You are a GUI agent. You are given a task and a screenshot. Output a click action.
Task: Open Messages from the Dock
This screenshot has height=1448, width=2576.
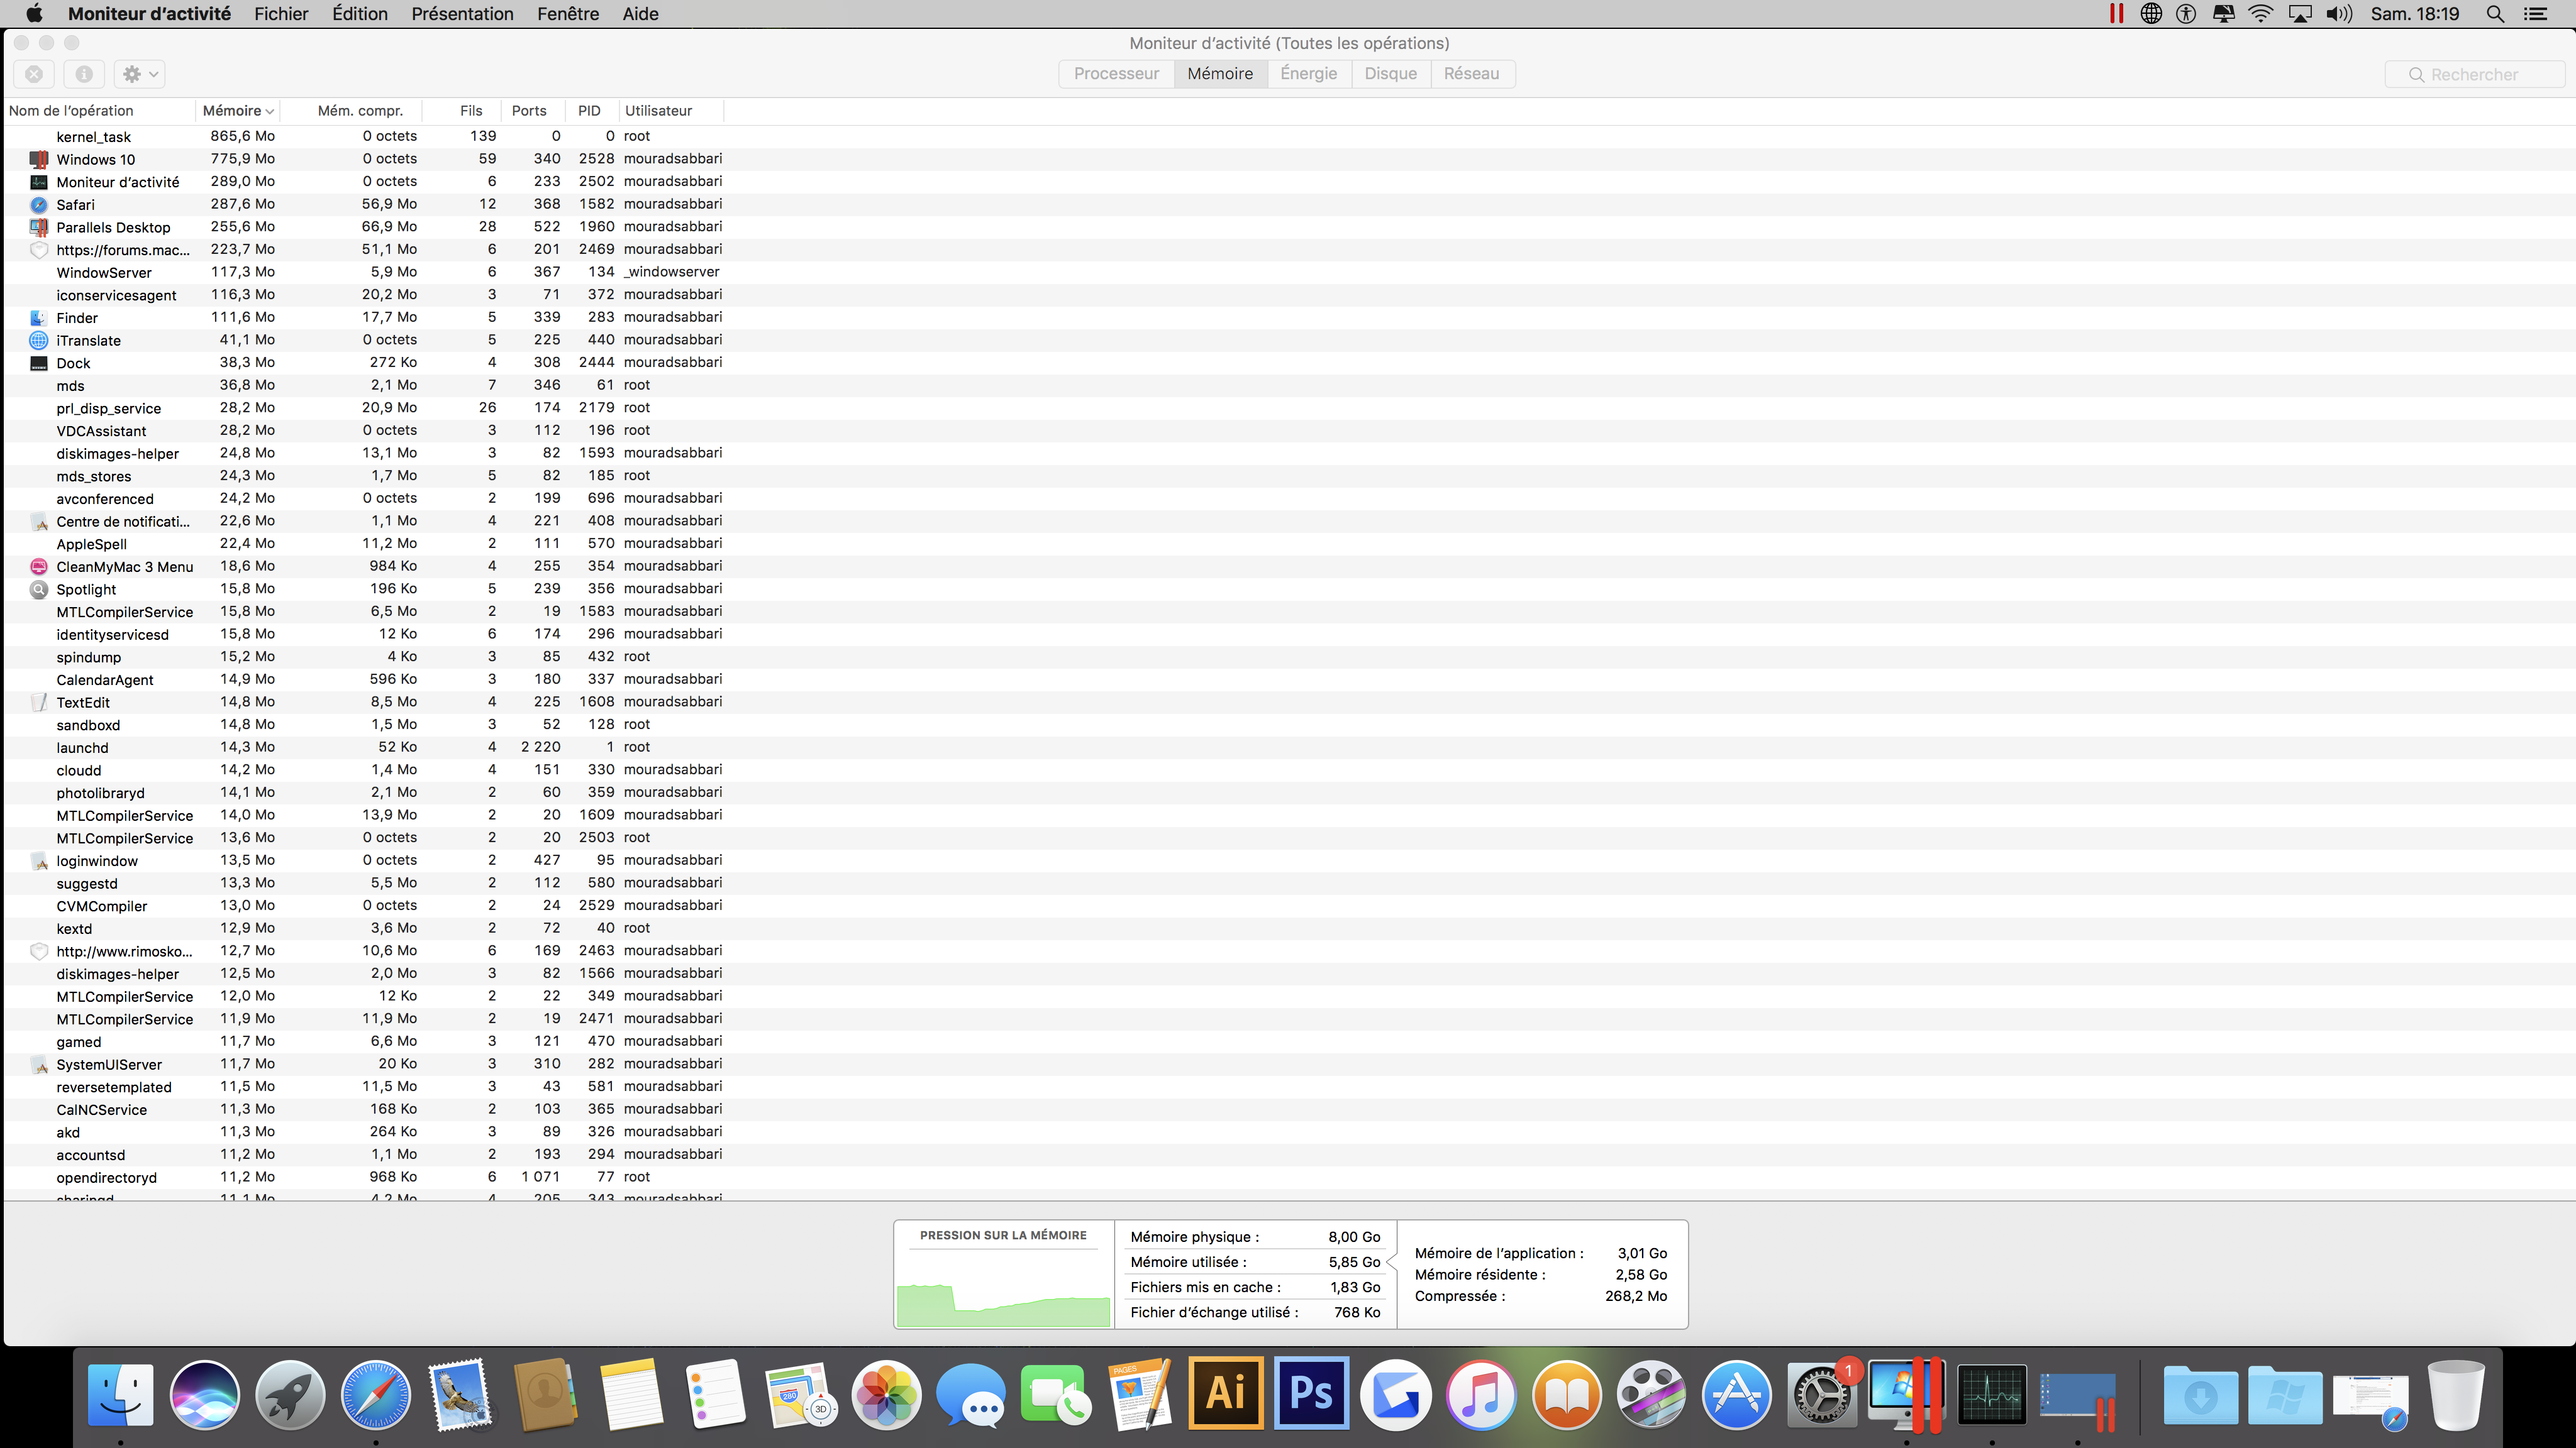[971, 1394]
